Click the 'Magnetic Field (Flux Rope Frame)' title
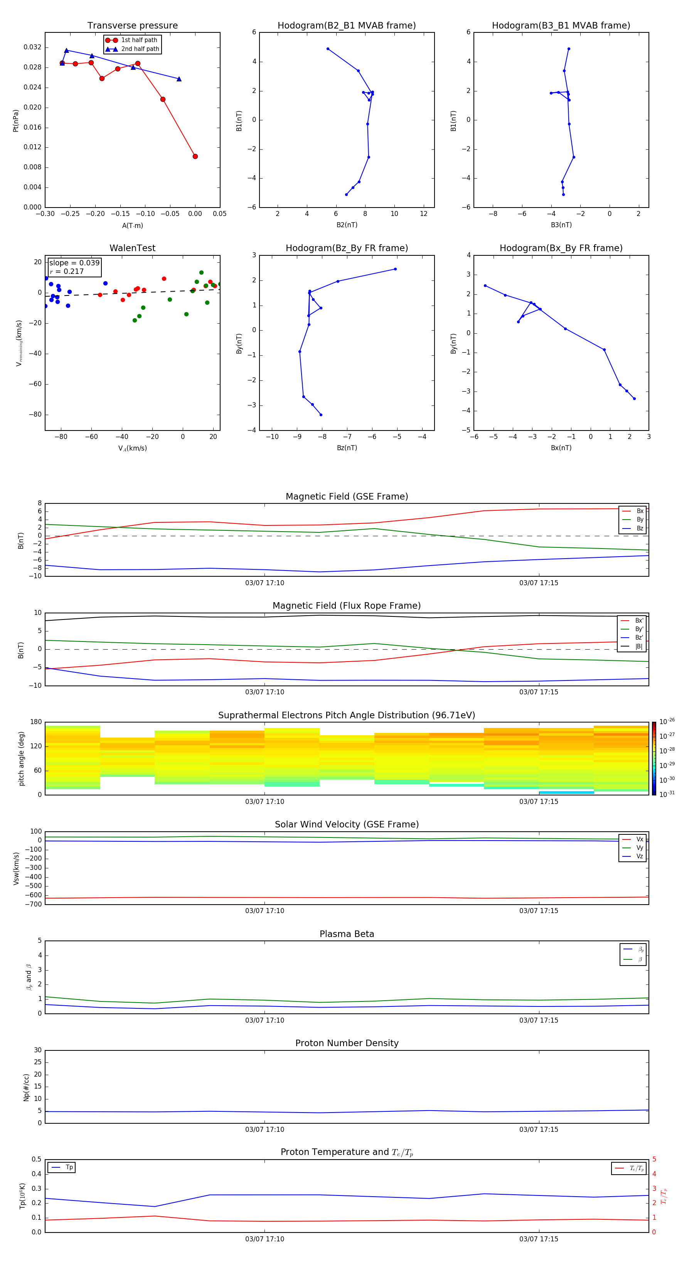This screenshot has width=694, height=1273. tap(347, 606)
